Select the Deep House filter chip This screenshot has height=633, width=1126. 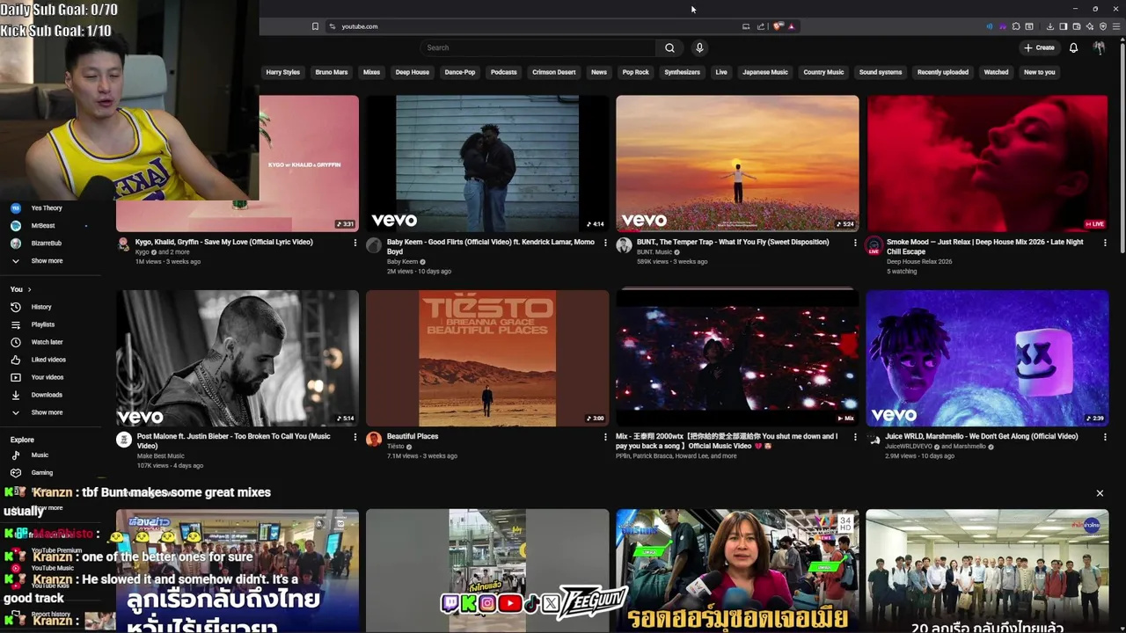(x=413, y=72)
